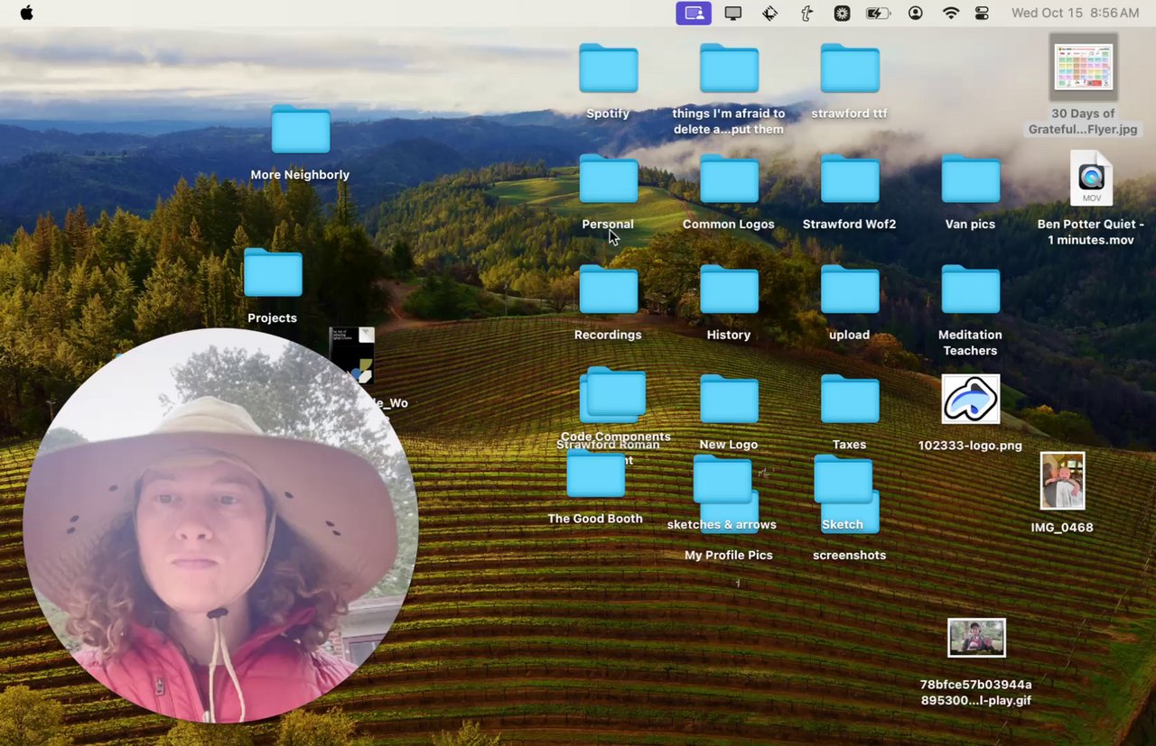Click the 'My Profile Pics' folder label
Screen dimensions: 1156x746
[728, 555]
